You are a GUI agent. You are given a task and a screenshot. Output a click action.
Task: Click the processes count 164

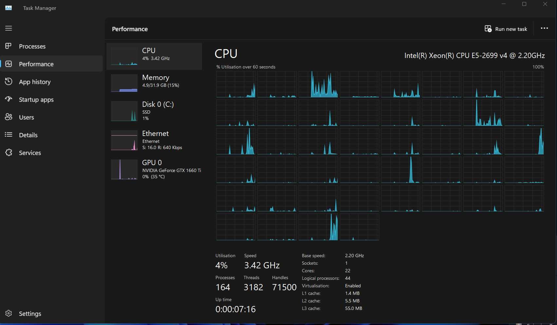223,287
